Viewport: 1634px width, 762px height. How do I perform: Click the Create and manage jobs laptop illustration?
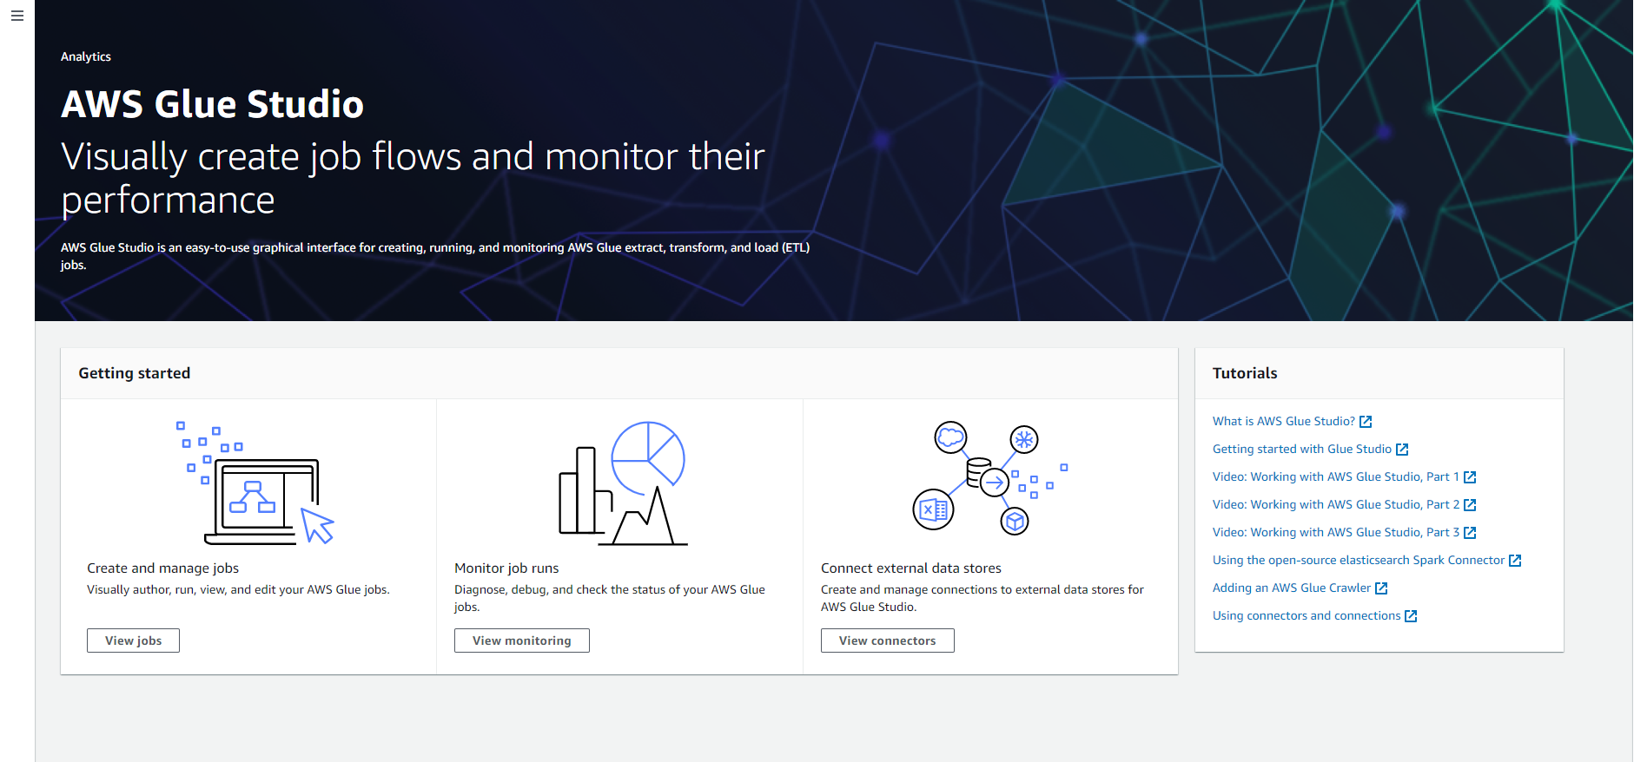255,483
